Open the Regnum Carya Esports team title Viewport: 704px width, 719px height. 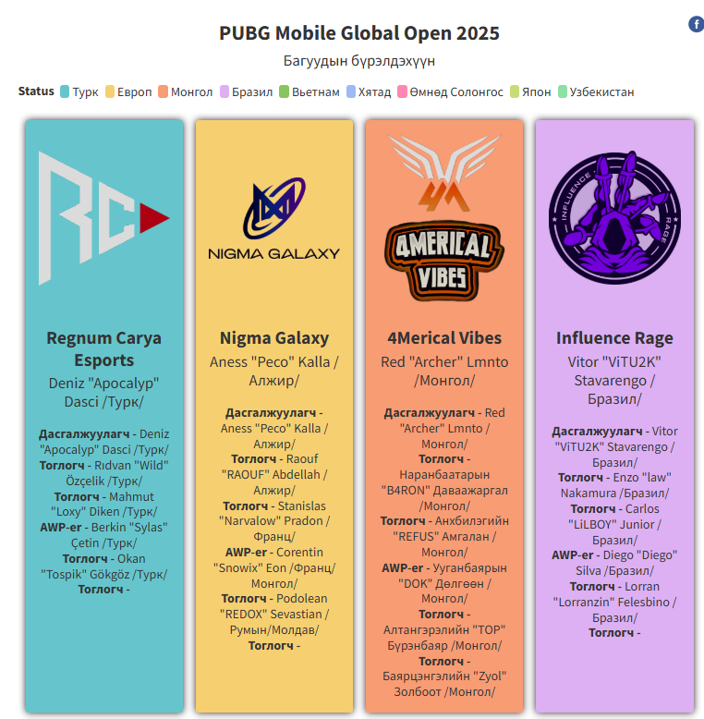click(103, 349)
